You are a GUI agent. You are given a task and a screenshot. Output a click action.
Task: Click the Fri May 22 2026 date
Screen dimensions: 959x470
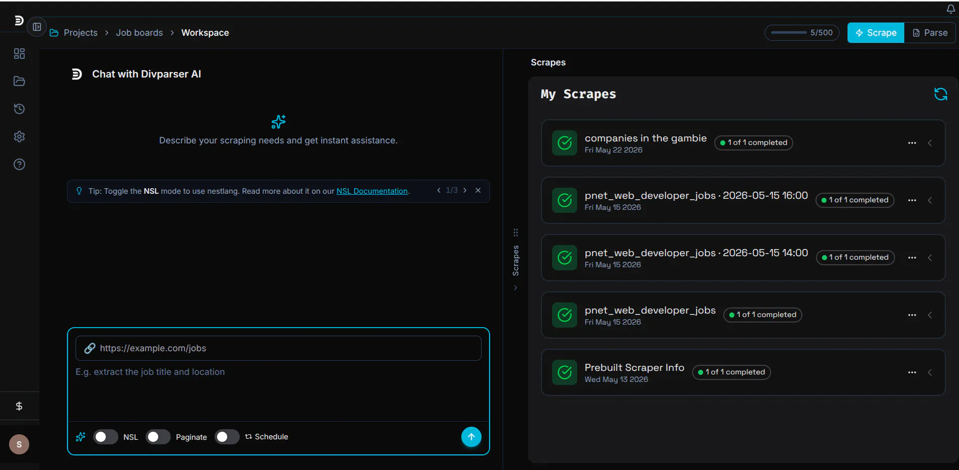613,150
